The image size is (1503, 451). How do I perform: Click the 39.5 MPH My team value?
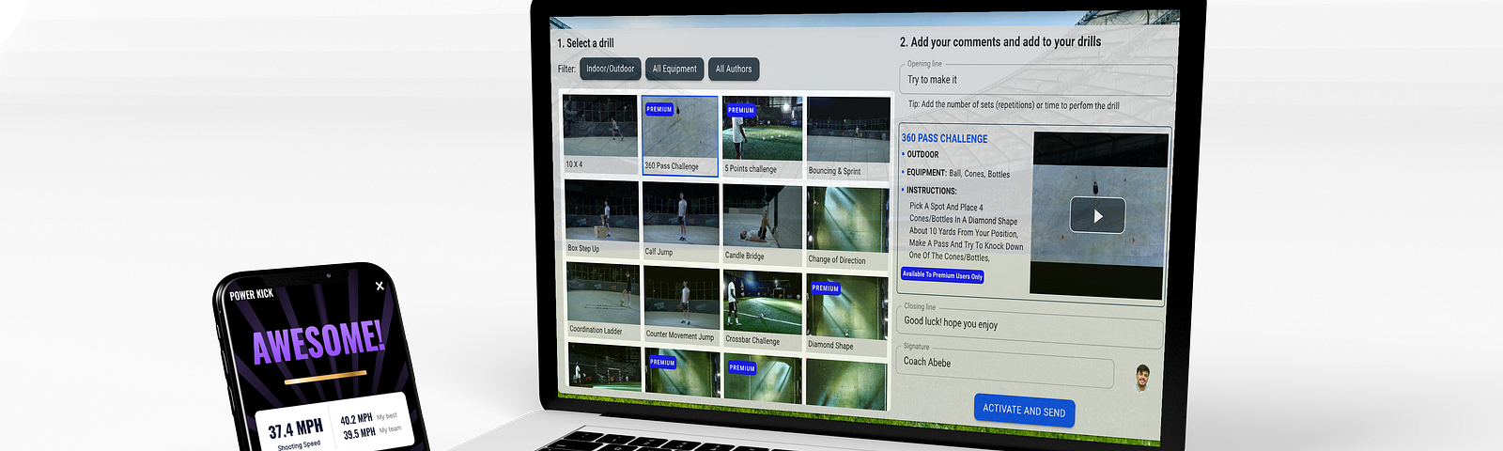tap(359, 433)
